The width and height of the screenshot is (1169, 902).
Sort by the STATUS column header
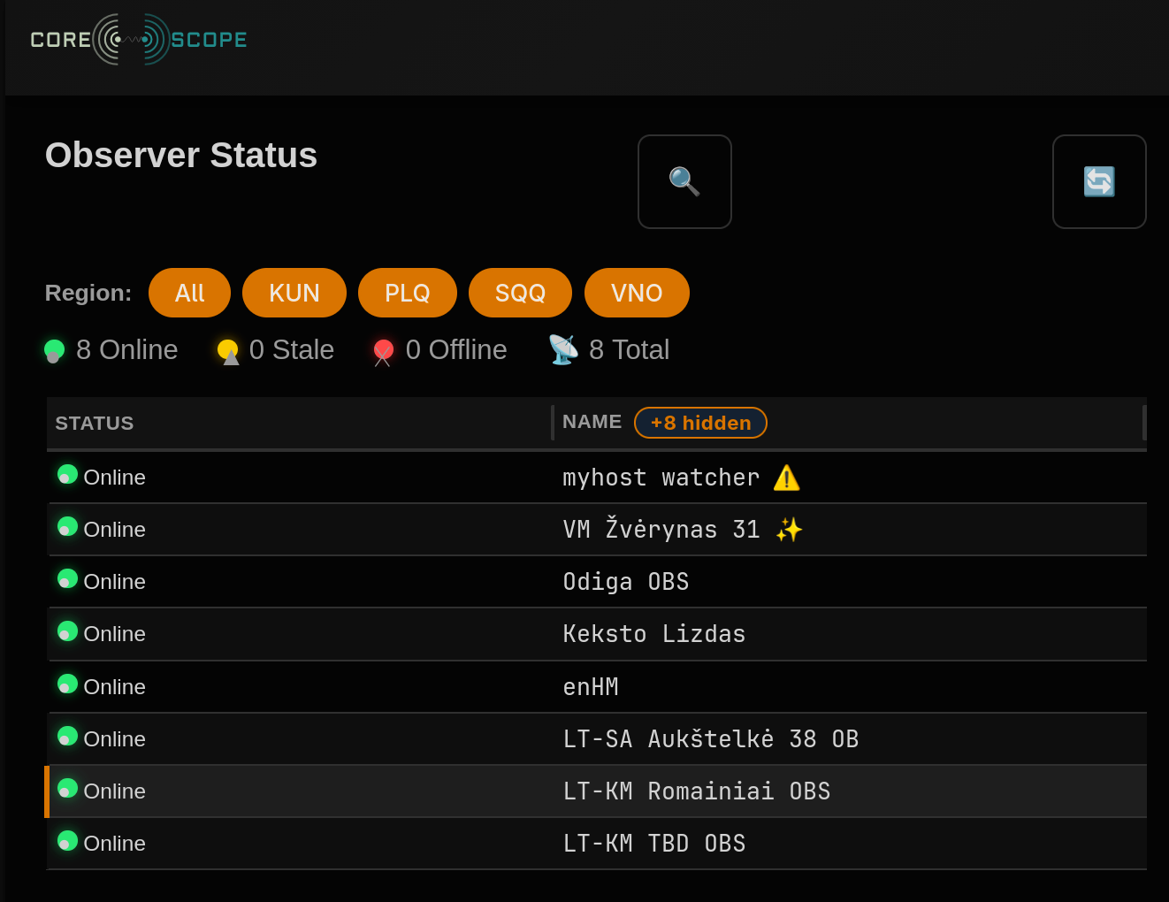coord(95,424)
